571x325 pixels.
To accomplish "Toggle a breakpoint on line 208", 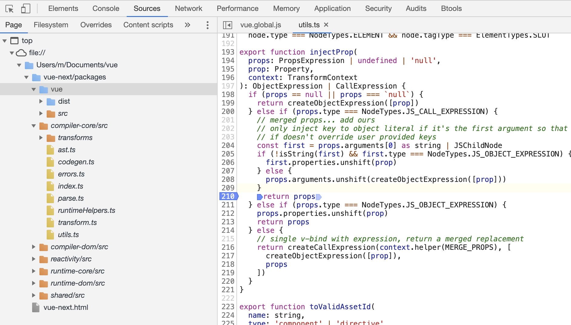I will click(228, 179).
